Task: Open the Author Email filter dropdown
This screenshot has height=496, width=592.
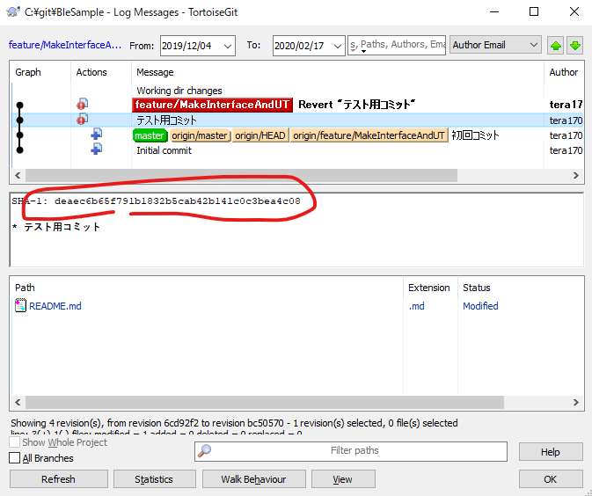Action: tap(495, 45)
